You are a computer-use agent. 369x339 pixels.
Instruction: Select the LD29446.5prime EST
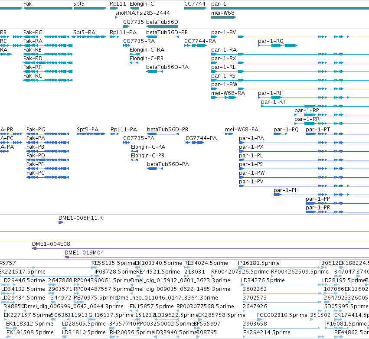point(8,285)
